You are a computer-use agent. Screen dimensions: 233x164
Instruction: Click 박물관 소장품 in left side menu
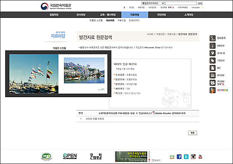point(59,48)
